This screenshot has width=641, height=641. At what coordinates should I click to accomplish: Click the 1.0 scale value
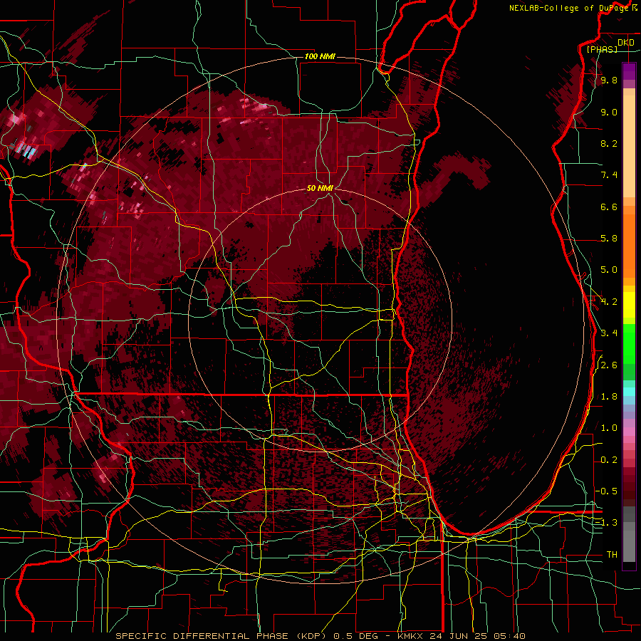click(x=609, y=428)
